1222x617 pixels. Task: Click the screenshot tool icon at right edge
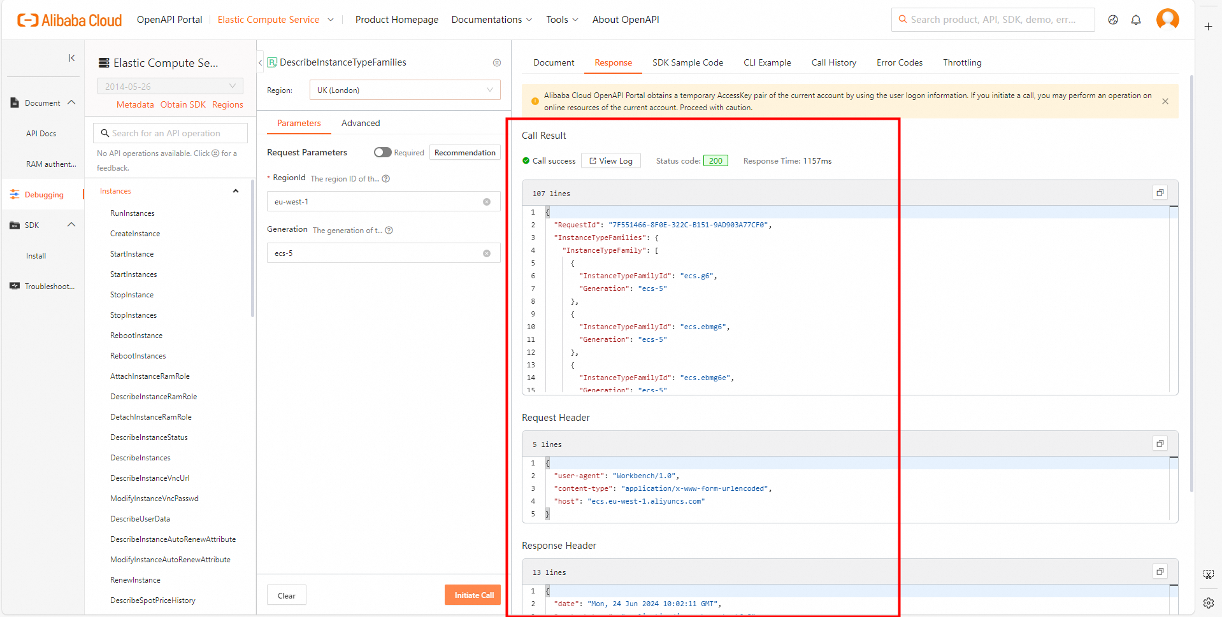point(1209,574)
